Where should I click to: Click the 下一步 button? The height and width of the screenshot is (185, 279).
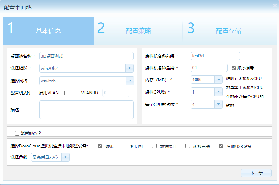[x=256, y=173]
